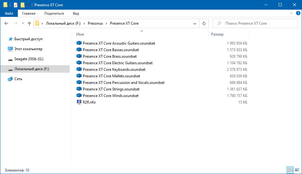Click the Brass soundset file icon
Screen dimensions: 302x174
(x=79, y=56)
